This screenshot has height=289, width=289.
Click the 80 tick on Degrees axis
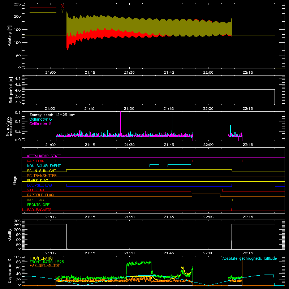18,262
